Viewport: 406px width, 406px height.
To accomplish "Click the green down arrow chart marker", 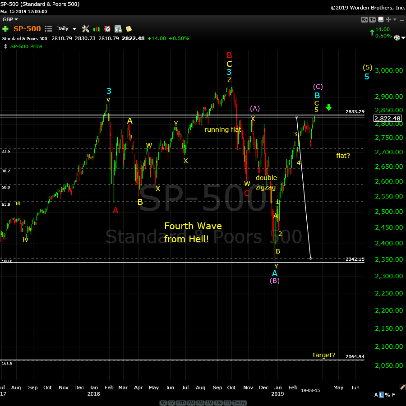I will pyautogui.click(x=329, y=107).
